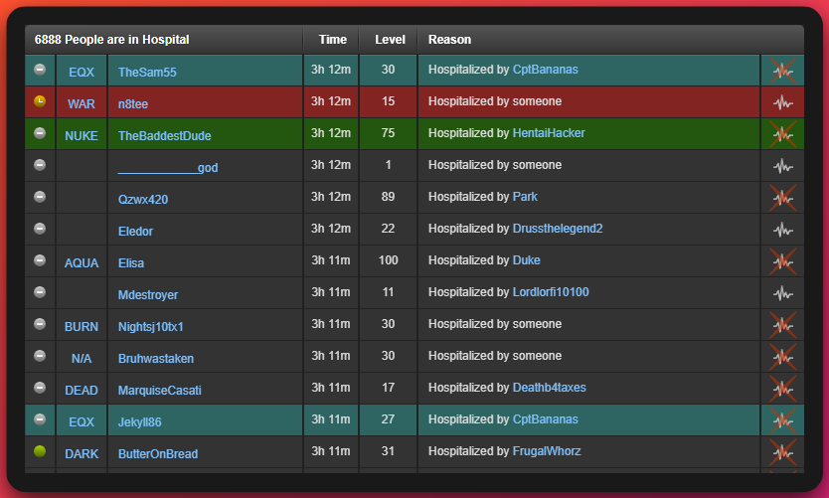Click the revive icon in n8tee's row
The width and height of the screenshot is (829, 498).
click(782, 102)
